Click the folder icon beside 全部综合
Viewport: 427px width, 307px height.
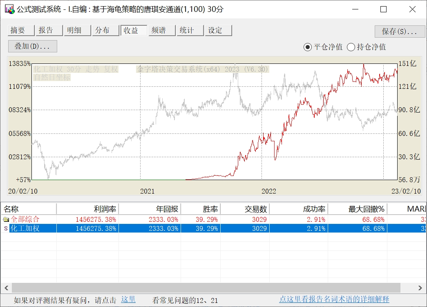pos(6,219)
